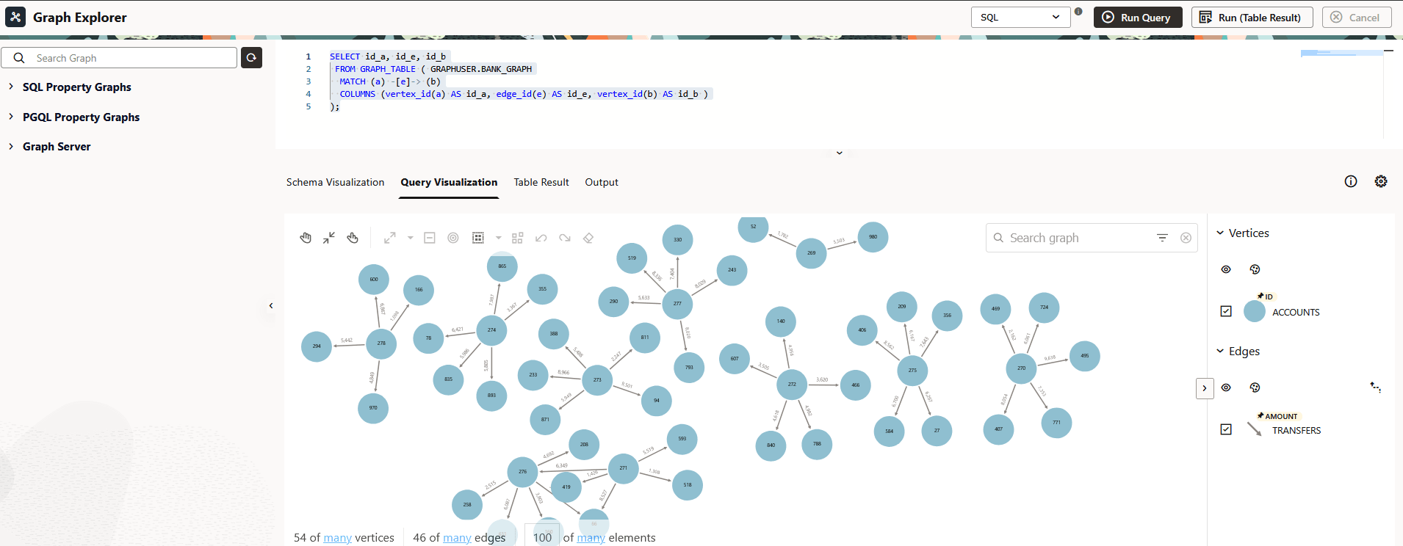Collapse the left sidebar arrow
The width and height of the screenshot is (1403, 546).
point(271,305)
